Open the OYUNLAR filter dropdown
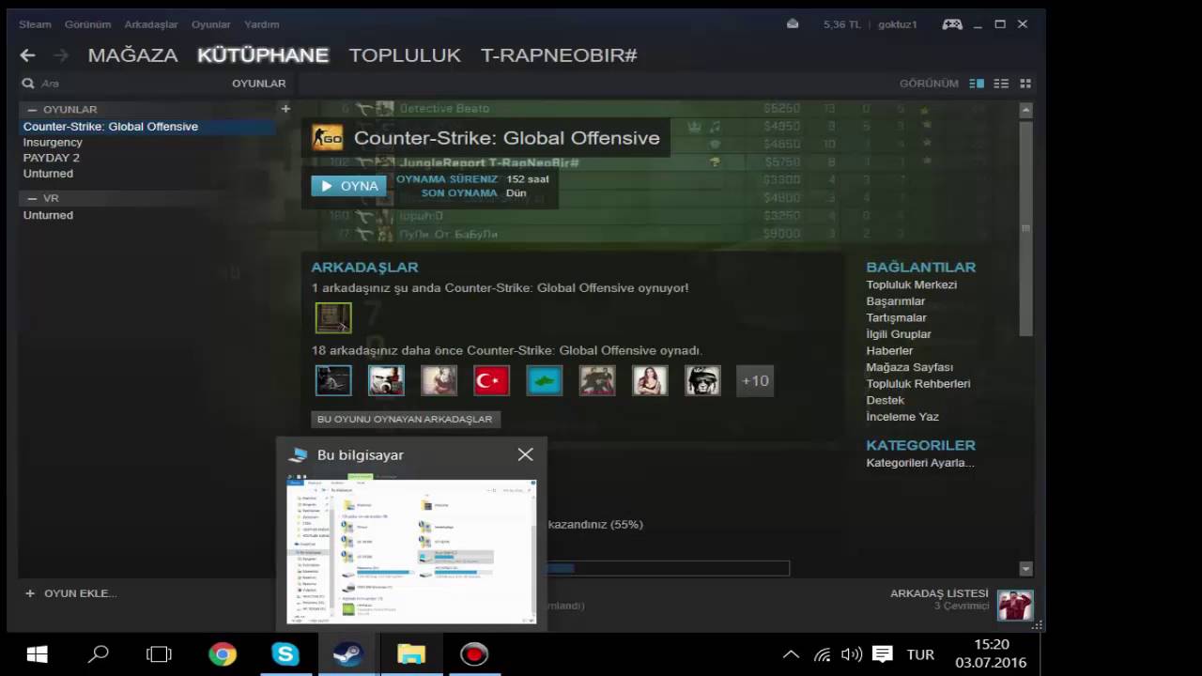Image resolution: width=1202 pixels, height=676 pixels. (x=258, y=84)
